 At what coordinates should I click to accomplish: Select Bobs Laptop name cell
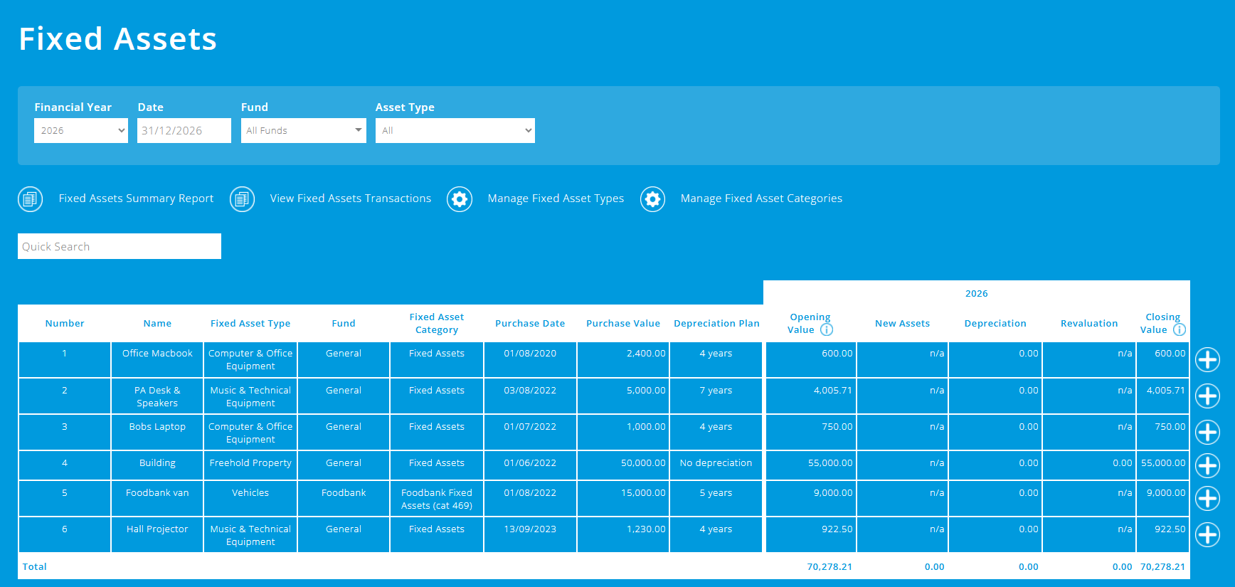(157, 433)
